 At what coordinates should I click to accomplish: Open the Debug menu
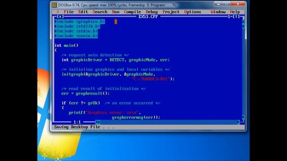pyautogui.click(x=152, y=12)
